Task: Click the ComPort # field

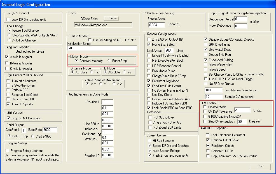Action: pos(24,130)
